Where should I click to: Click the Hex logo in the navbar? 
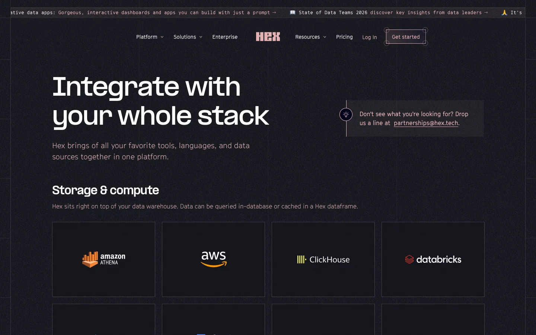click(268, 36)
